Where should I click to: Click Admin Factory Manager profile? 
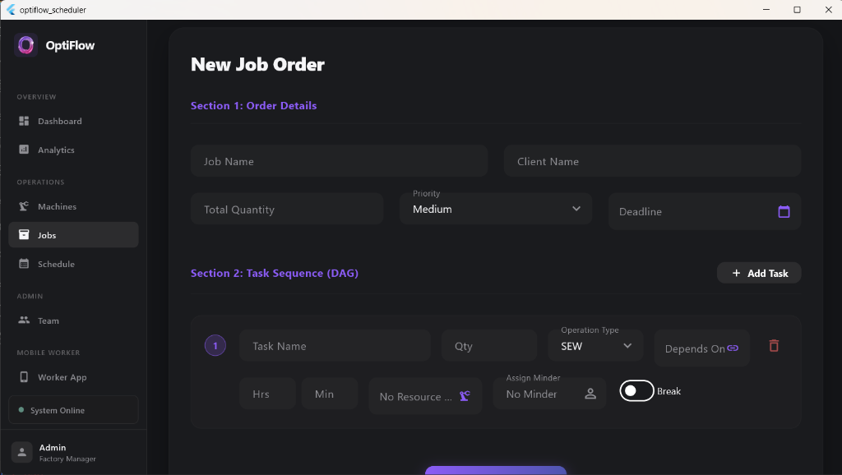click(x=73, y=453)
